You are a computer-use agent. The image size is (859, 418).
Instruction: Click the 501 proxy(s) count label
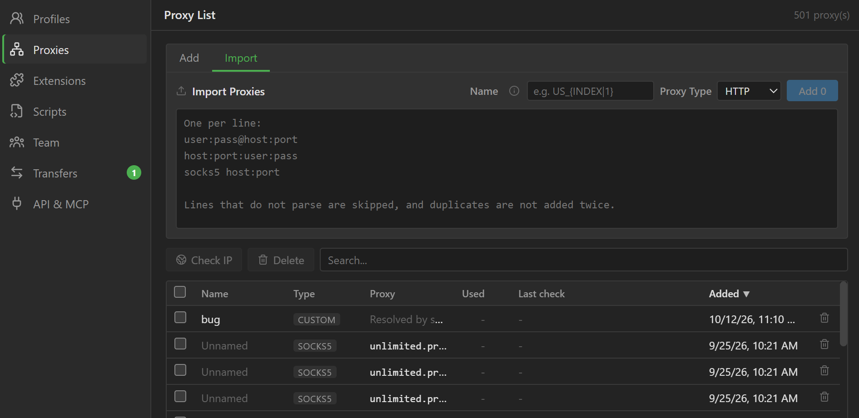[821, 15]
